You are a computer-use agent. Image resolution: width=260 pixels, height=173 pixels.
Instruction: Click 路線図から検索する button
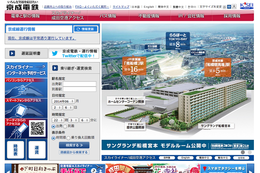tap(74, 152)
